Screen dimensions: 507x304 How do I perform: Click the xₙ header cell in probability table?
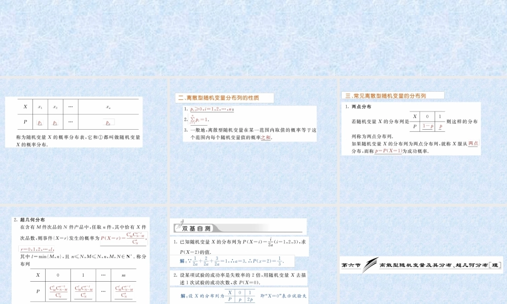tap(108, 107)
